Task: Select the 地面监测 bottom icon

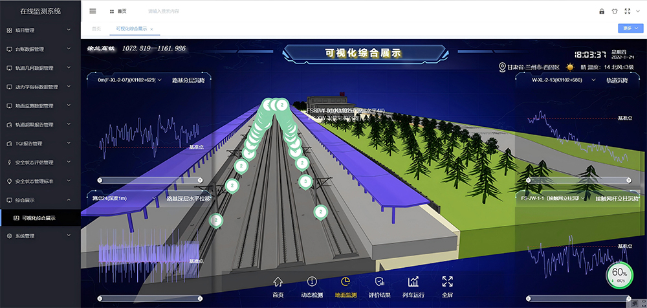Action: (345, 286)
